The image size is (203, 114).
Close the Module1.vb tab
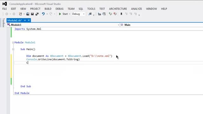point(29,20)
